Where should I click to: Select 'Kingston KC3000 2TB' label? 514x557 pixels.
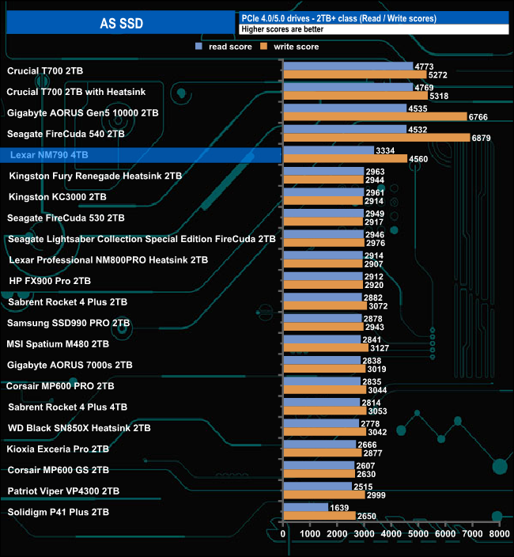pos(58,197)
